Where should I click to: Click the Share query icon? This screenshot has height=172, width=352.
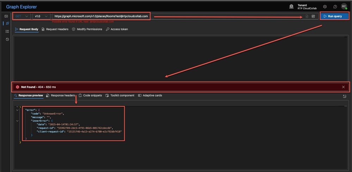coord(313,17)
